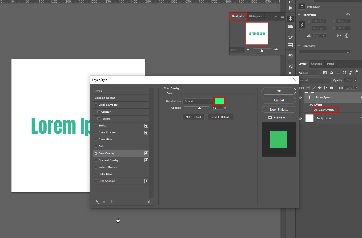Collapse the Character section chevron
362x238 pixels.
click(299, 46)
